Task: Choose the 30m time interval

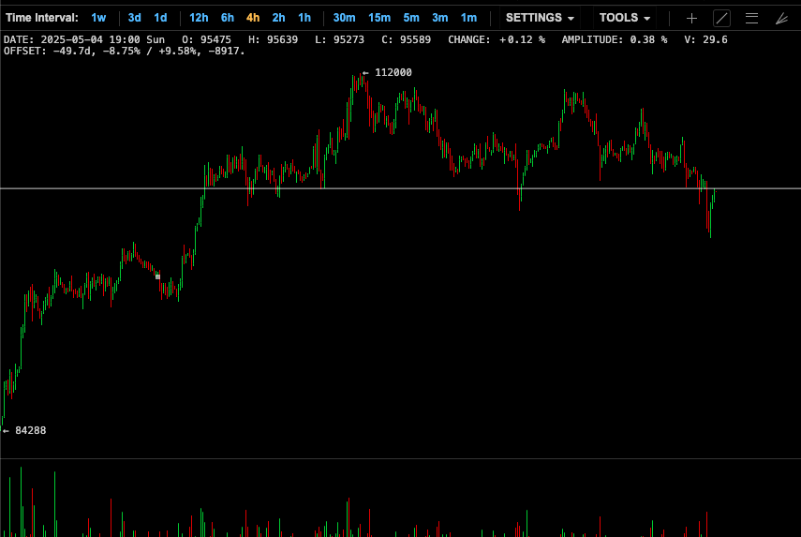Action: (x=345, y=18)
